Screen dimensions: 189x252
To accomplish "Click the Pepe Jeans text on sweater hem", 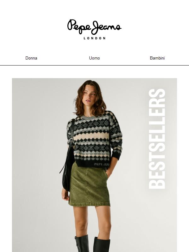I will (x=102, y=164).
